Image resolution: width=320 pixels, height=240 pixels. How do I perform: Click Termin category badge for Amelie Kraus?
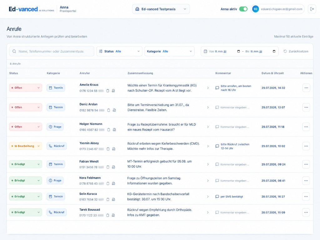56,88
